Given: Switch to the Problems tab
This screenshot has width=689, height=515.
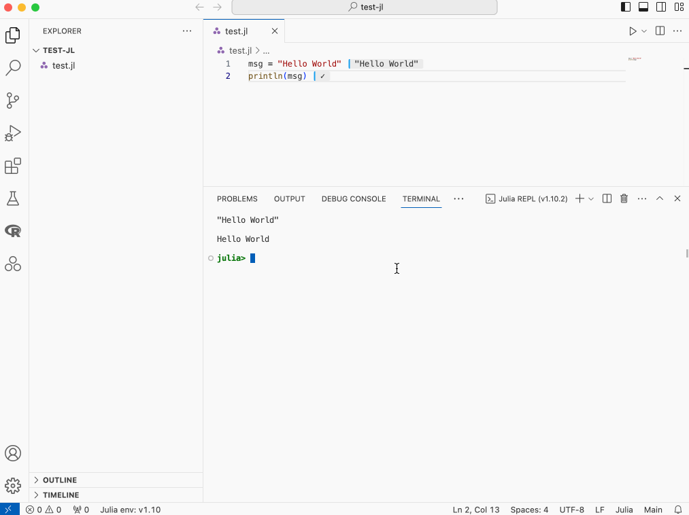Looking at the screenshot, I should tap(237, 199).
